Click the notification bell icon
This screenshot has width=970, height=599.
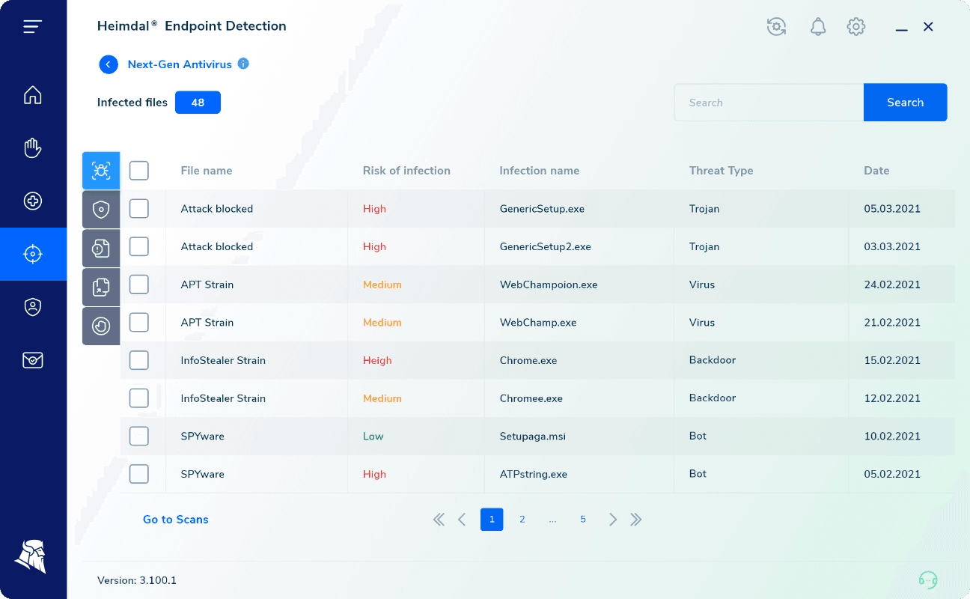click(818, 27)
